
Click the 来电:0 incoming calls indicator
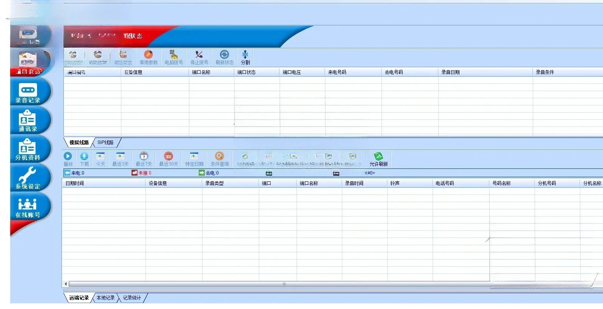[74, 173]
